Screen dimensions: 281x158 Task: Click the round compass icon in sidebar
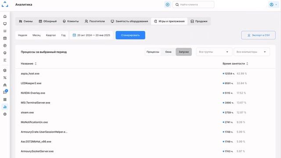pyautogui.click(x=5, y=46)
